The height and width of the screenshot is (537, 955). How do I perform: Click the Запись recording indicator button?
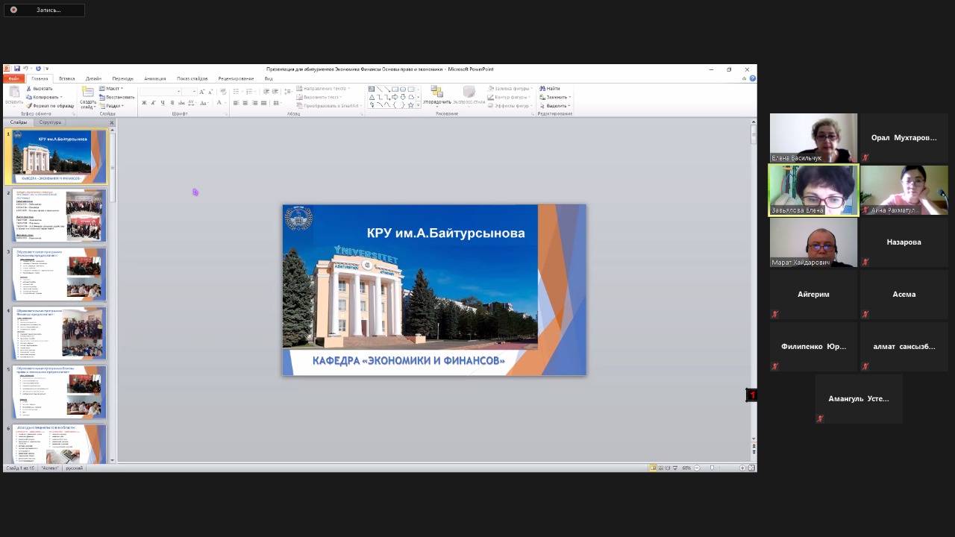(x=44, y=10)
